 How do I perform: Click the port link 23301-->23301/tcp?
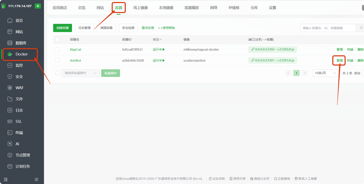click(x=272, y=60)
